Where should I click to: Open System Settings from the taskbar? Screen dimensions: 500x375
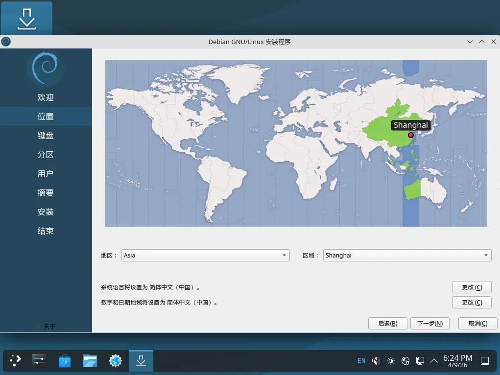39,361
